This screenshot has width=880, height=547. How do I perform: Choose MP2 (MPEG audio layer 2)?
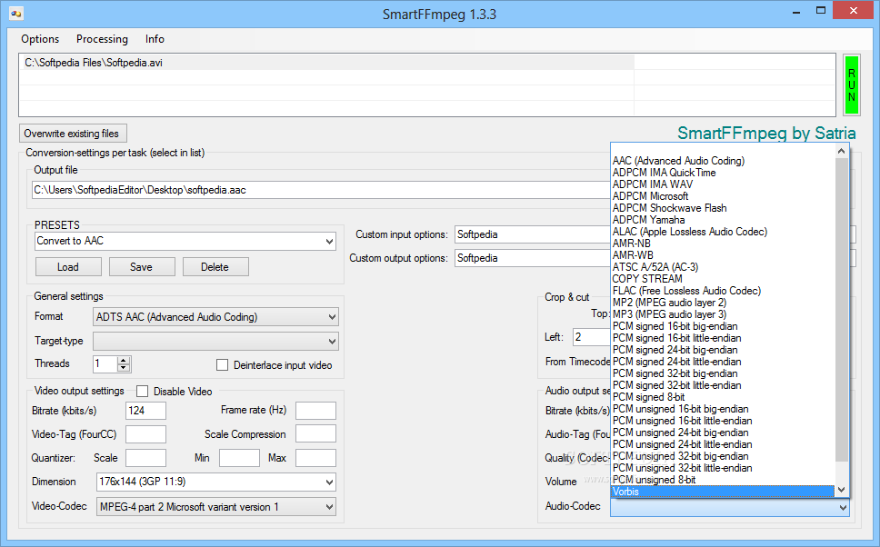(x=723, y=303)
